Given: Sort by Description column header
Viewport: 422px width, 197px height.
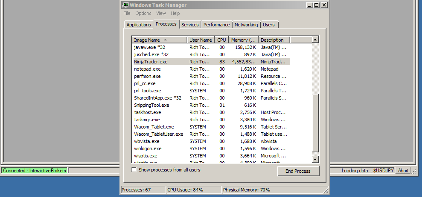Looking at the screenshot, I should [274, 40].
